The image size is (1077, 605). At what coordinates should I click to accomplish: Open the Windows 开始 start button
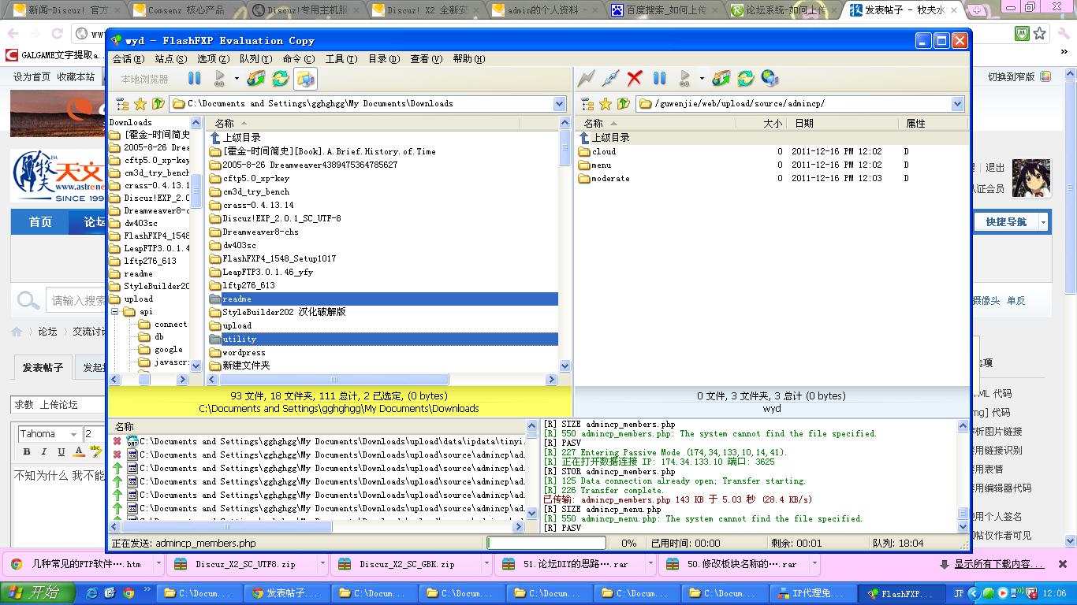[38, 593]
